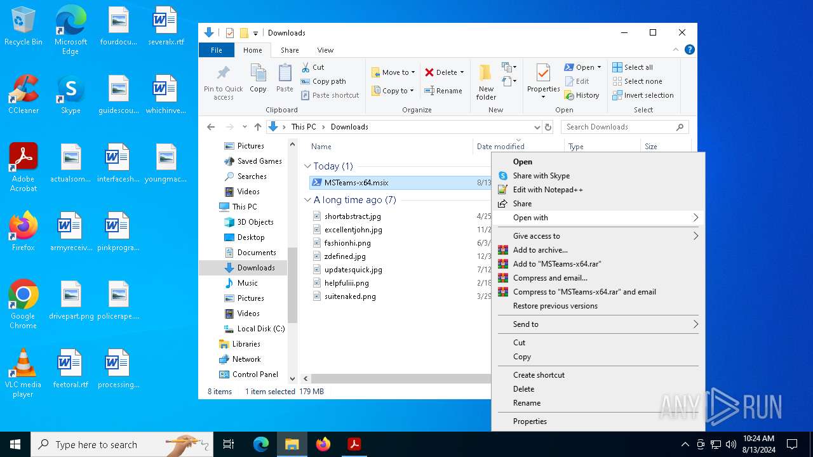Screen dimensions: 813x457
Task: Click the Windows Start button
Action: point(15,444)
